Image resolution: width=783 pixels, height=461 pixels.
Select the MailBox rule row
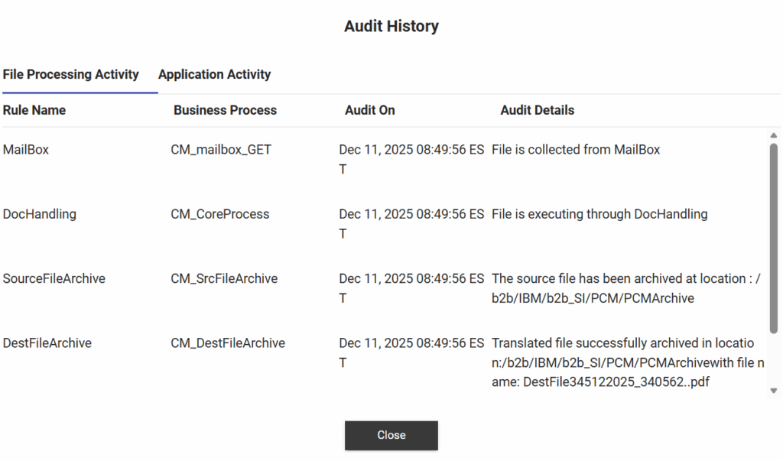point(26,150)
